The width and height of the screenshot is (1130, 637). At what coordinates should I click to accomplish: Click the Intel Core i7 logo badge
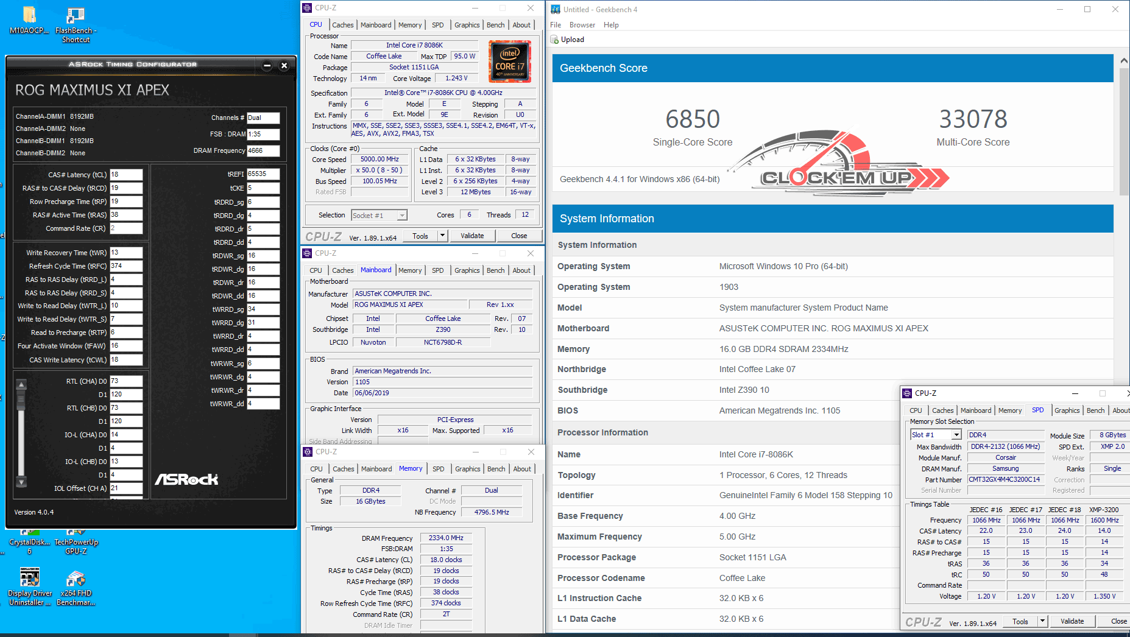510,62
